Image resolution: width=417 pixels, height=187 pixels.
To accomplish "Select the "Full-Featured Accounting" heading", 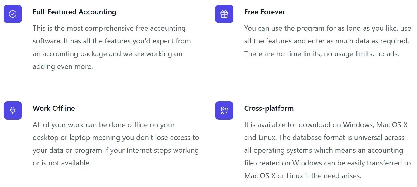I will point(74,12).
